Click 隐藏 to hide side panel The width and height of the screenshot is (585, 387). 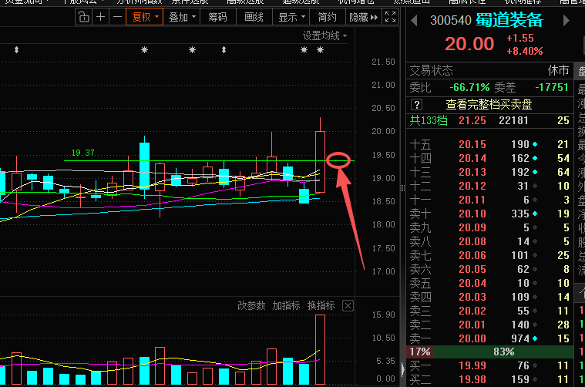click(363, 17)
